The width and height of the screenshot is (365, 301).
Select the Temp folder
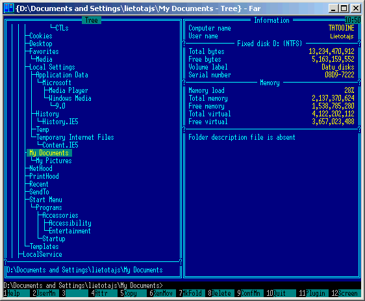pos(42,129)
